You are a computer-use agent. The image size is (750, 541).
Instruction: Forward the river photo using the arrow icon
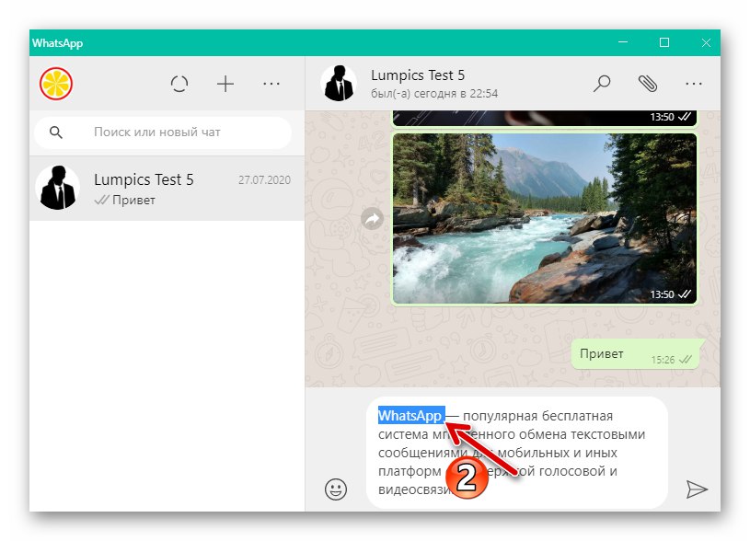click(372, 219)
